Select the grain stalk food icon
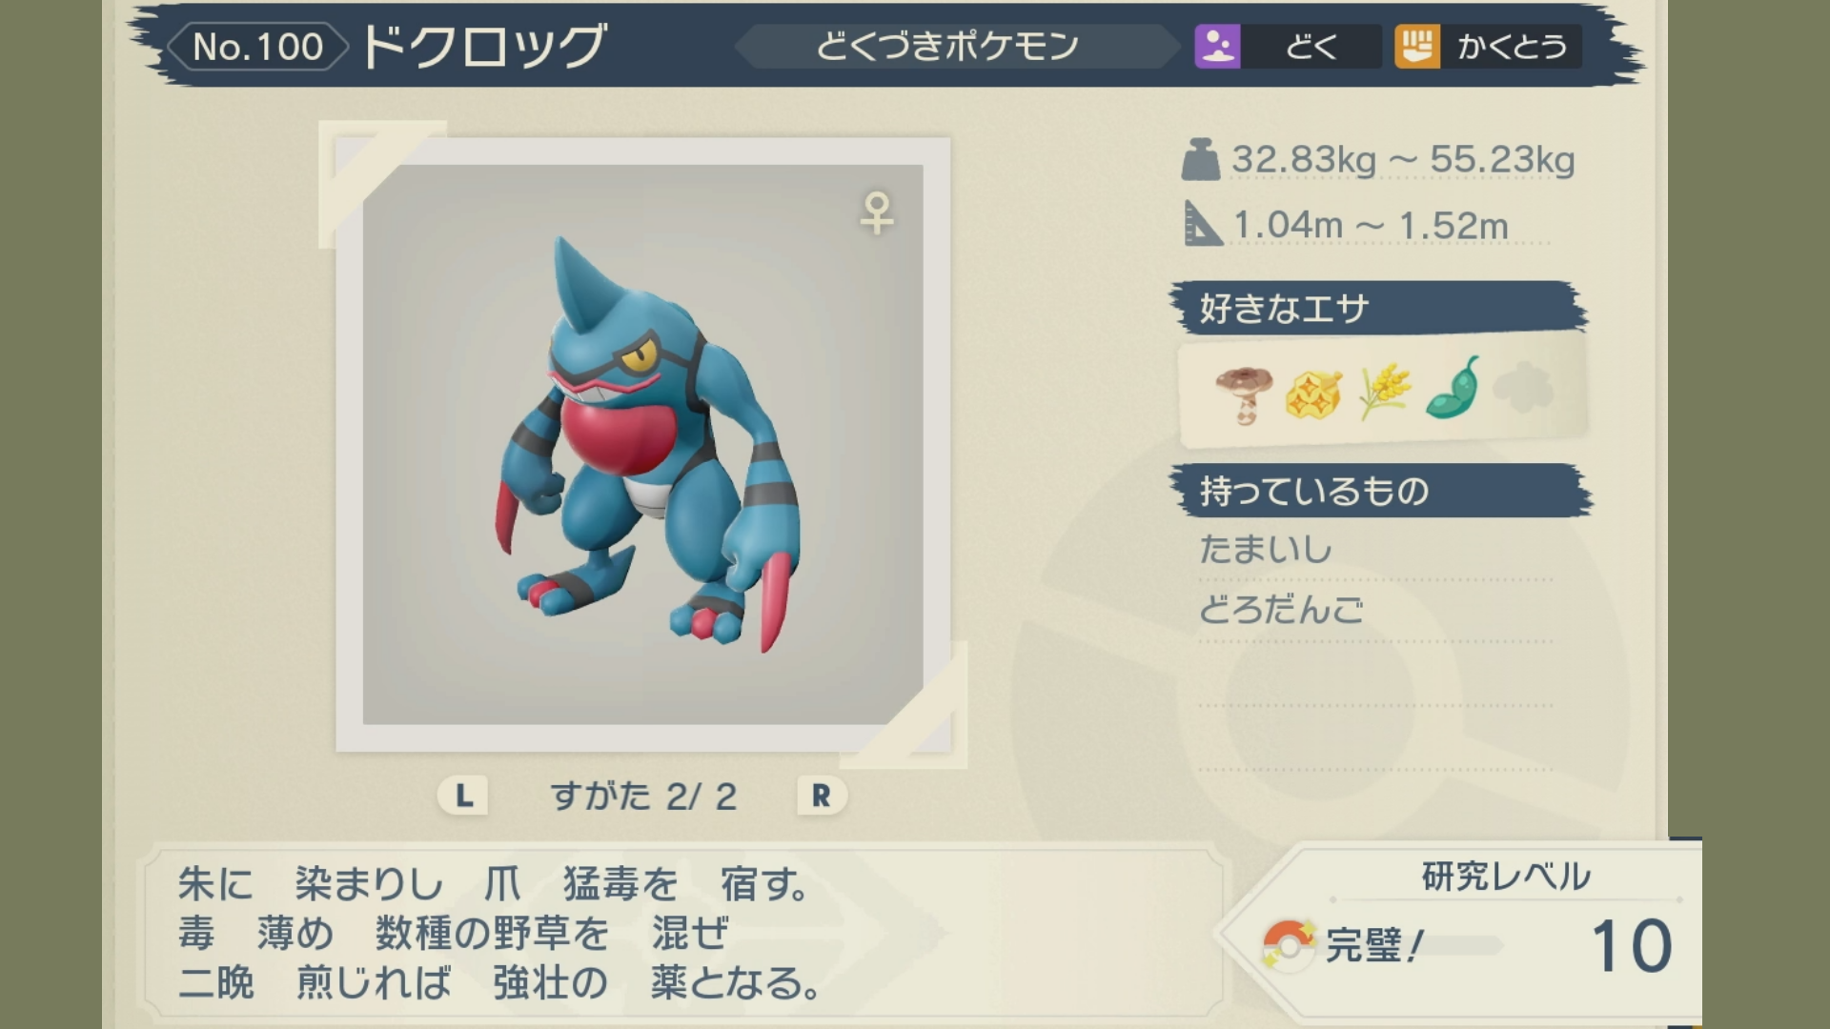Viewport: 1830px width, 1029px height. pos(1384,391)
